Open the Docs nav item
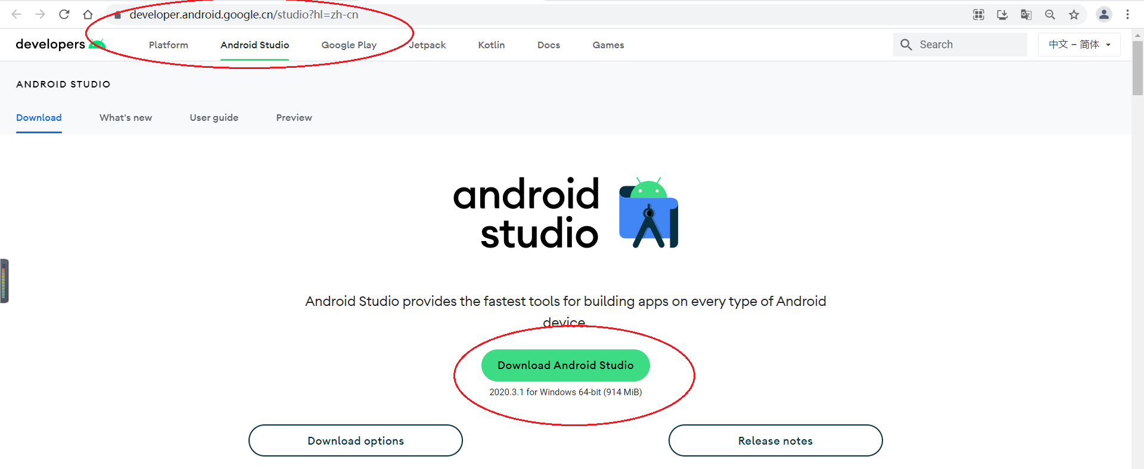 click(x=549, y=45)
